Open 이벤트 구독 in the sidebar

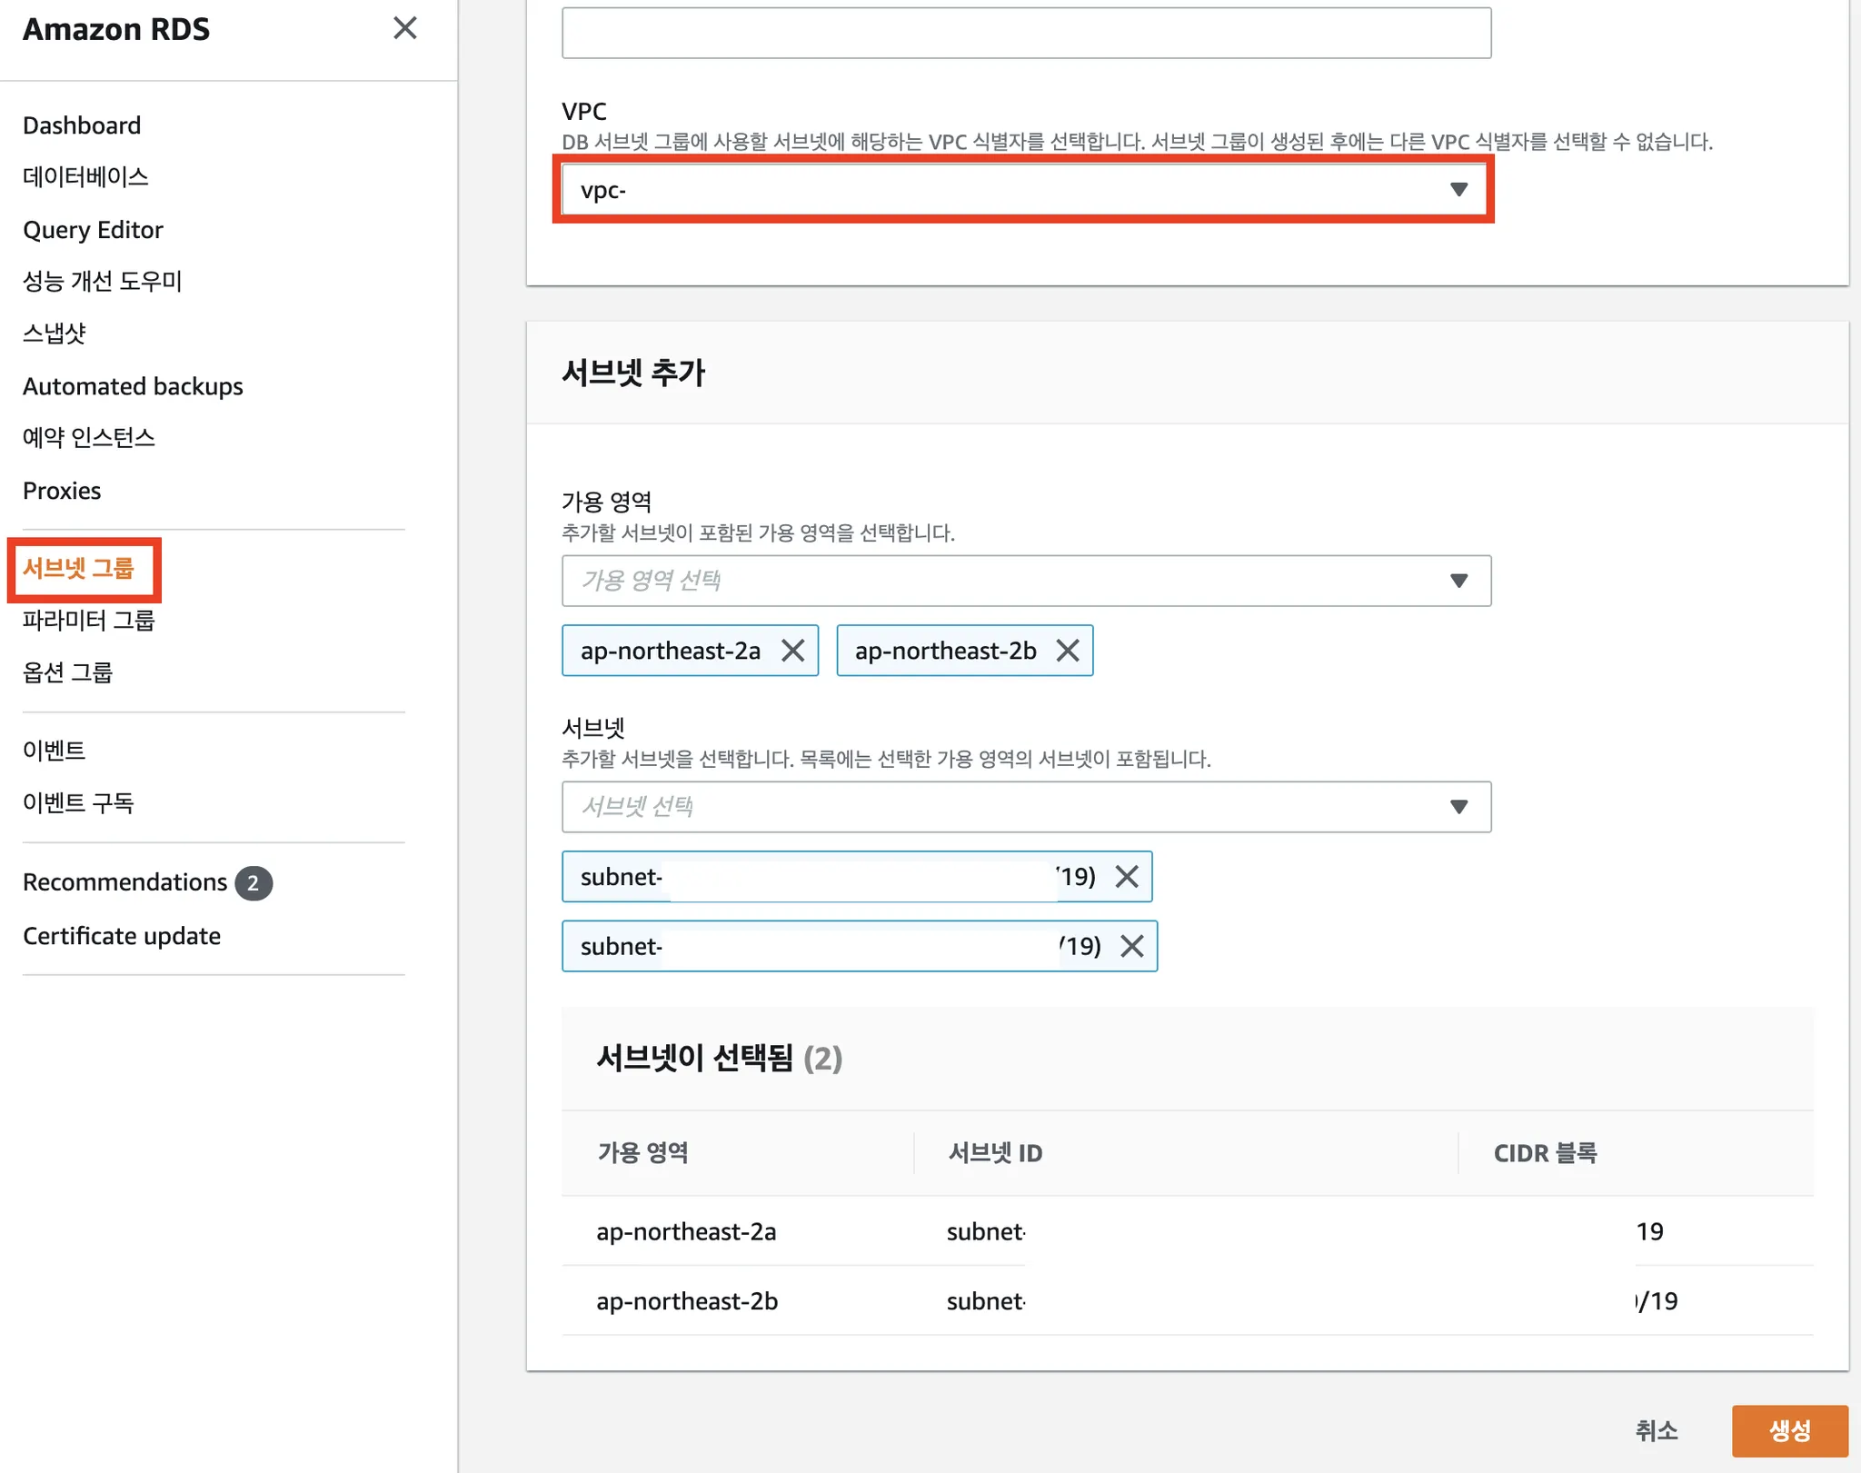point(78,803)
